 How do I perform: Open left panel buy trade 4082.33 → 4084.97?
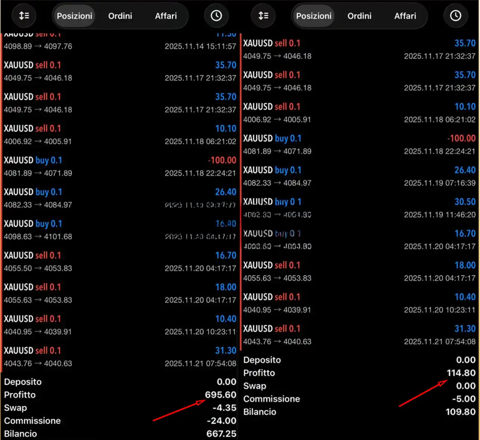pos(120,198)
